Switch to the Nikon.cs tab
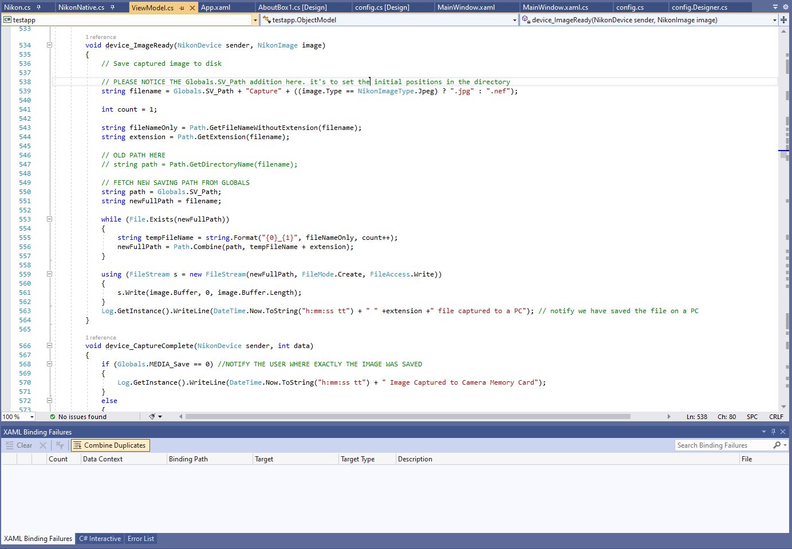The image size is (792, 549). coord(17,7)
